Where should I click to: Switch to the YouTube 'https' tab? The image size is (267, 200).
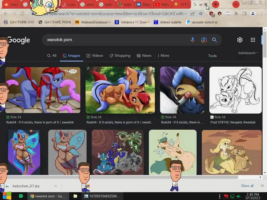(x=162, y=4)
